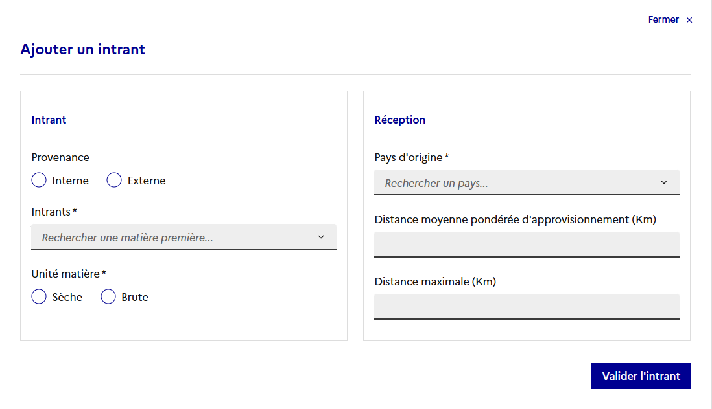The height and width of the screenshot is (409, 712).
Task: Open the Pays d'origine country search field
Action: pos(519,183)
